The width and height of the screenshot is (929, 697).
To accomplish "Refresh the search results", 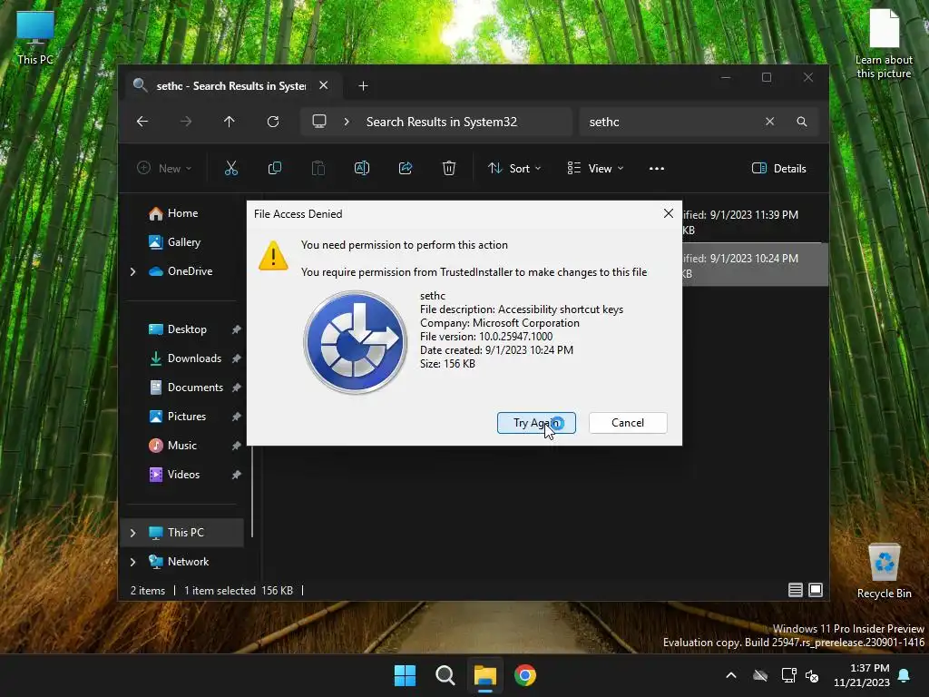I will 273,122.
